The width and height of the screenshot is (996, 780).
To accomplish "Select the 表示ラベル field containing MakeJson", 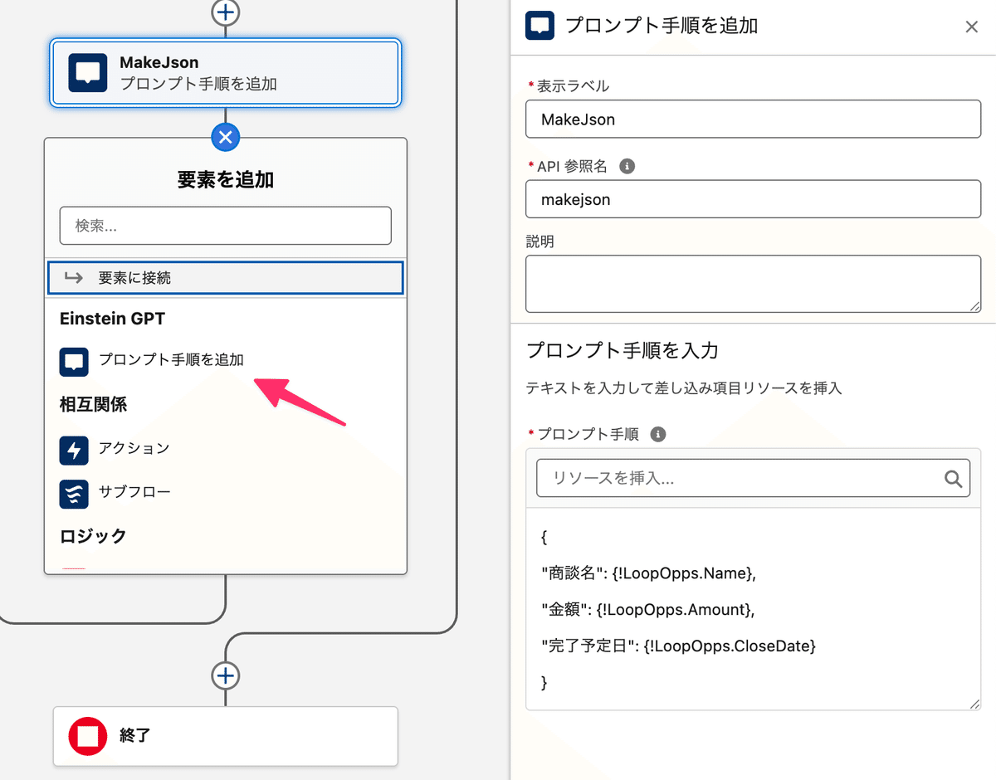I will click(x=753, y=119).
